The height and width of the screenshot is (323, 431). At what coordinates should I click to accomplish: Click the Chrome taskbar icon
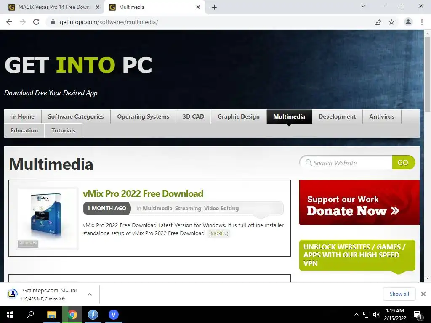(x=72, y=315)
